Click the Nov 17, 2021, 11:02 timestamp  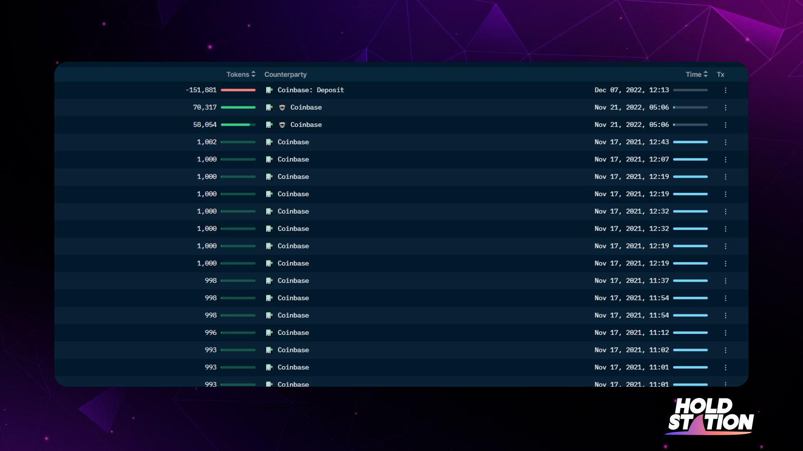point(632,350)
